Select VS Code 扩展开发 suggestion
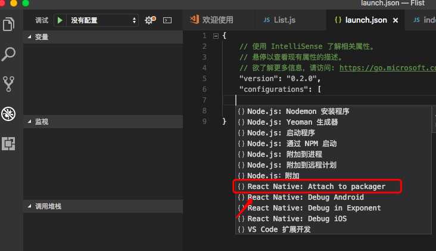436x251 pixels. coord(333,230)
